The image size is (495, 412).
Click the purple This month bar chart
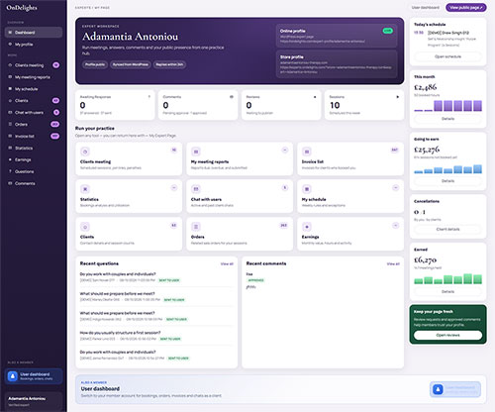tap(447, 106)
